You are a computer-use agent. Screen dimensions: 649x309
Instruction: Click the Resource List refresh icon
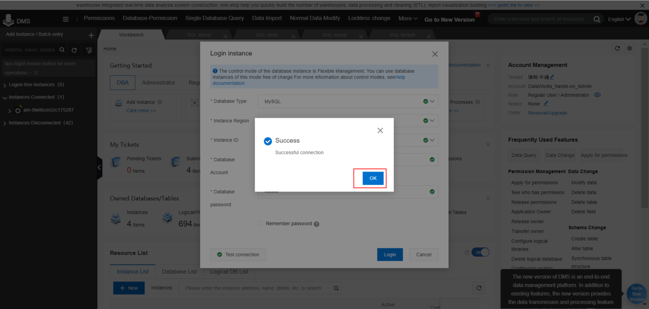pyautogui.click(x=478, y=288)
